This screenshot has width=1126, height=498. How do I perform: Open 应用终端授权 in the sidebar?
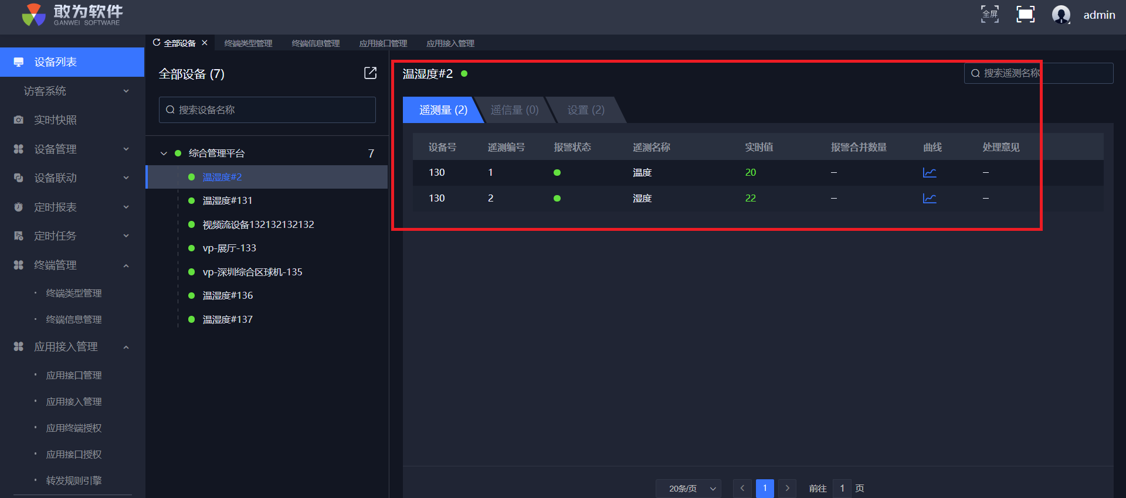[74, 428]
